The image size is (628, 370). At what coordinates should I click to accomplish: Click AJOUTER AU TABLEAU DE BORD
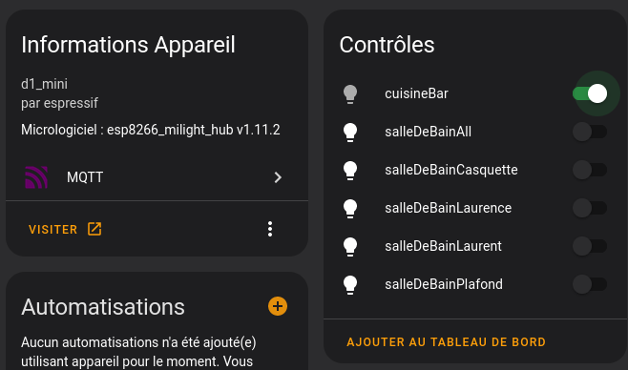click(x=446, y=342)
